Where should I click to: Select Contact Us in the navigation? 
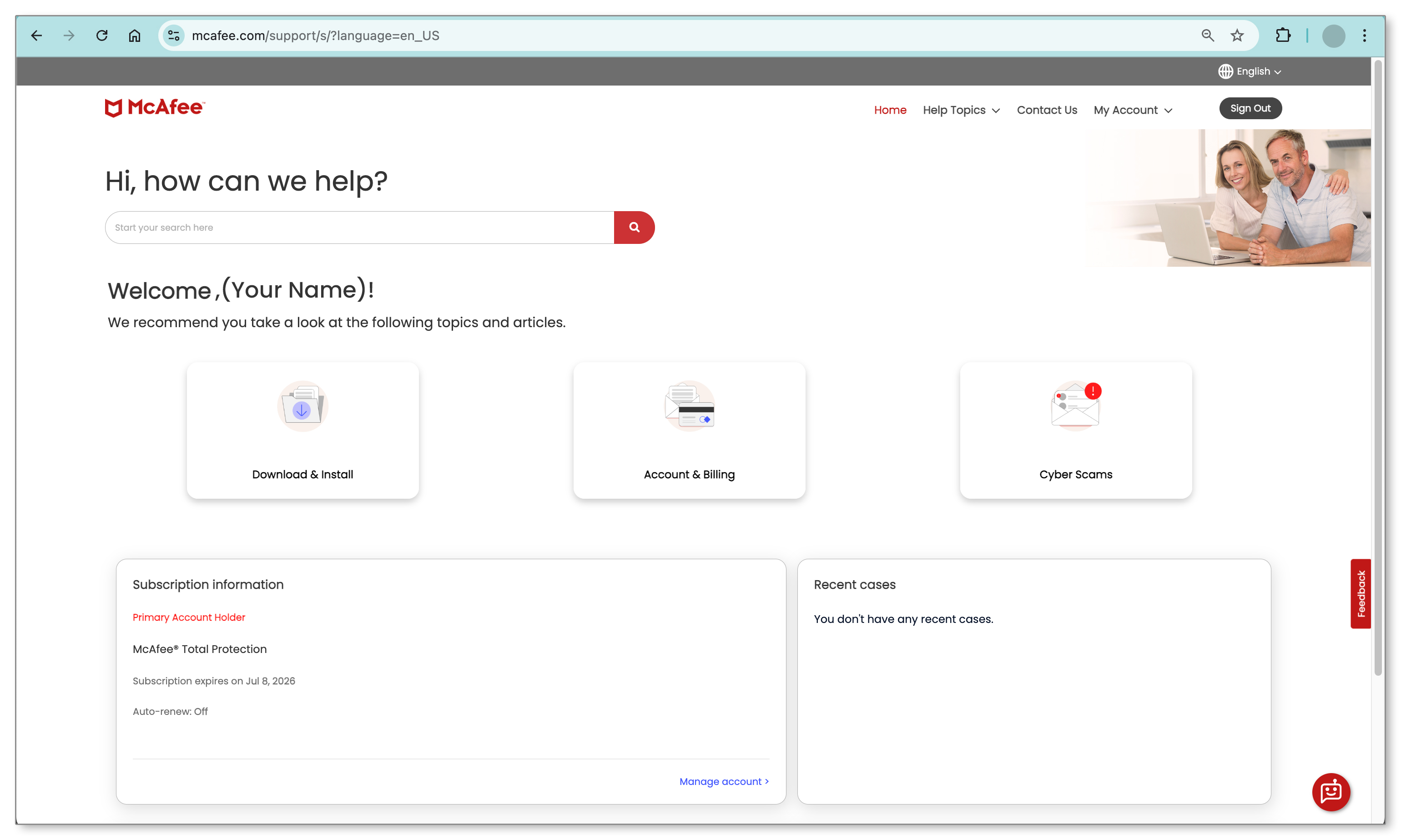[x=1047, y=110]
